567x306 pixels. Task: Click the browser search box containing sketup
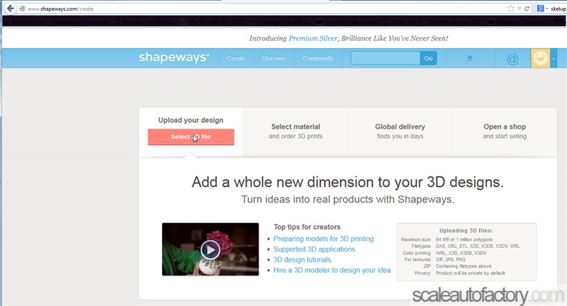point(558,9)
